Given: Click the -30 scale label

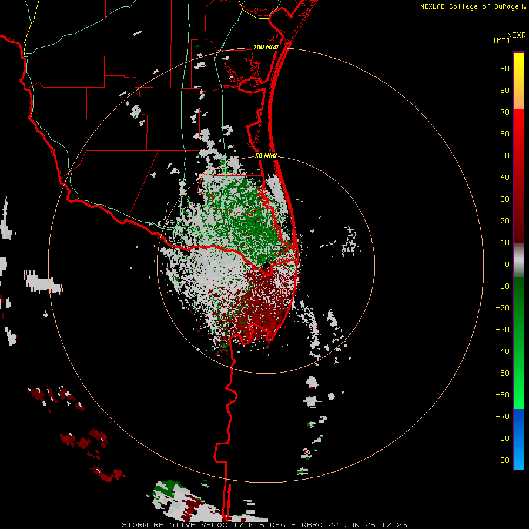Looking at the screenshot, I should click(503, 330).
